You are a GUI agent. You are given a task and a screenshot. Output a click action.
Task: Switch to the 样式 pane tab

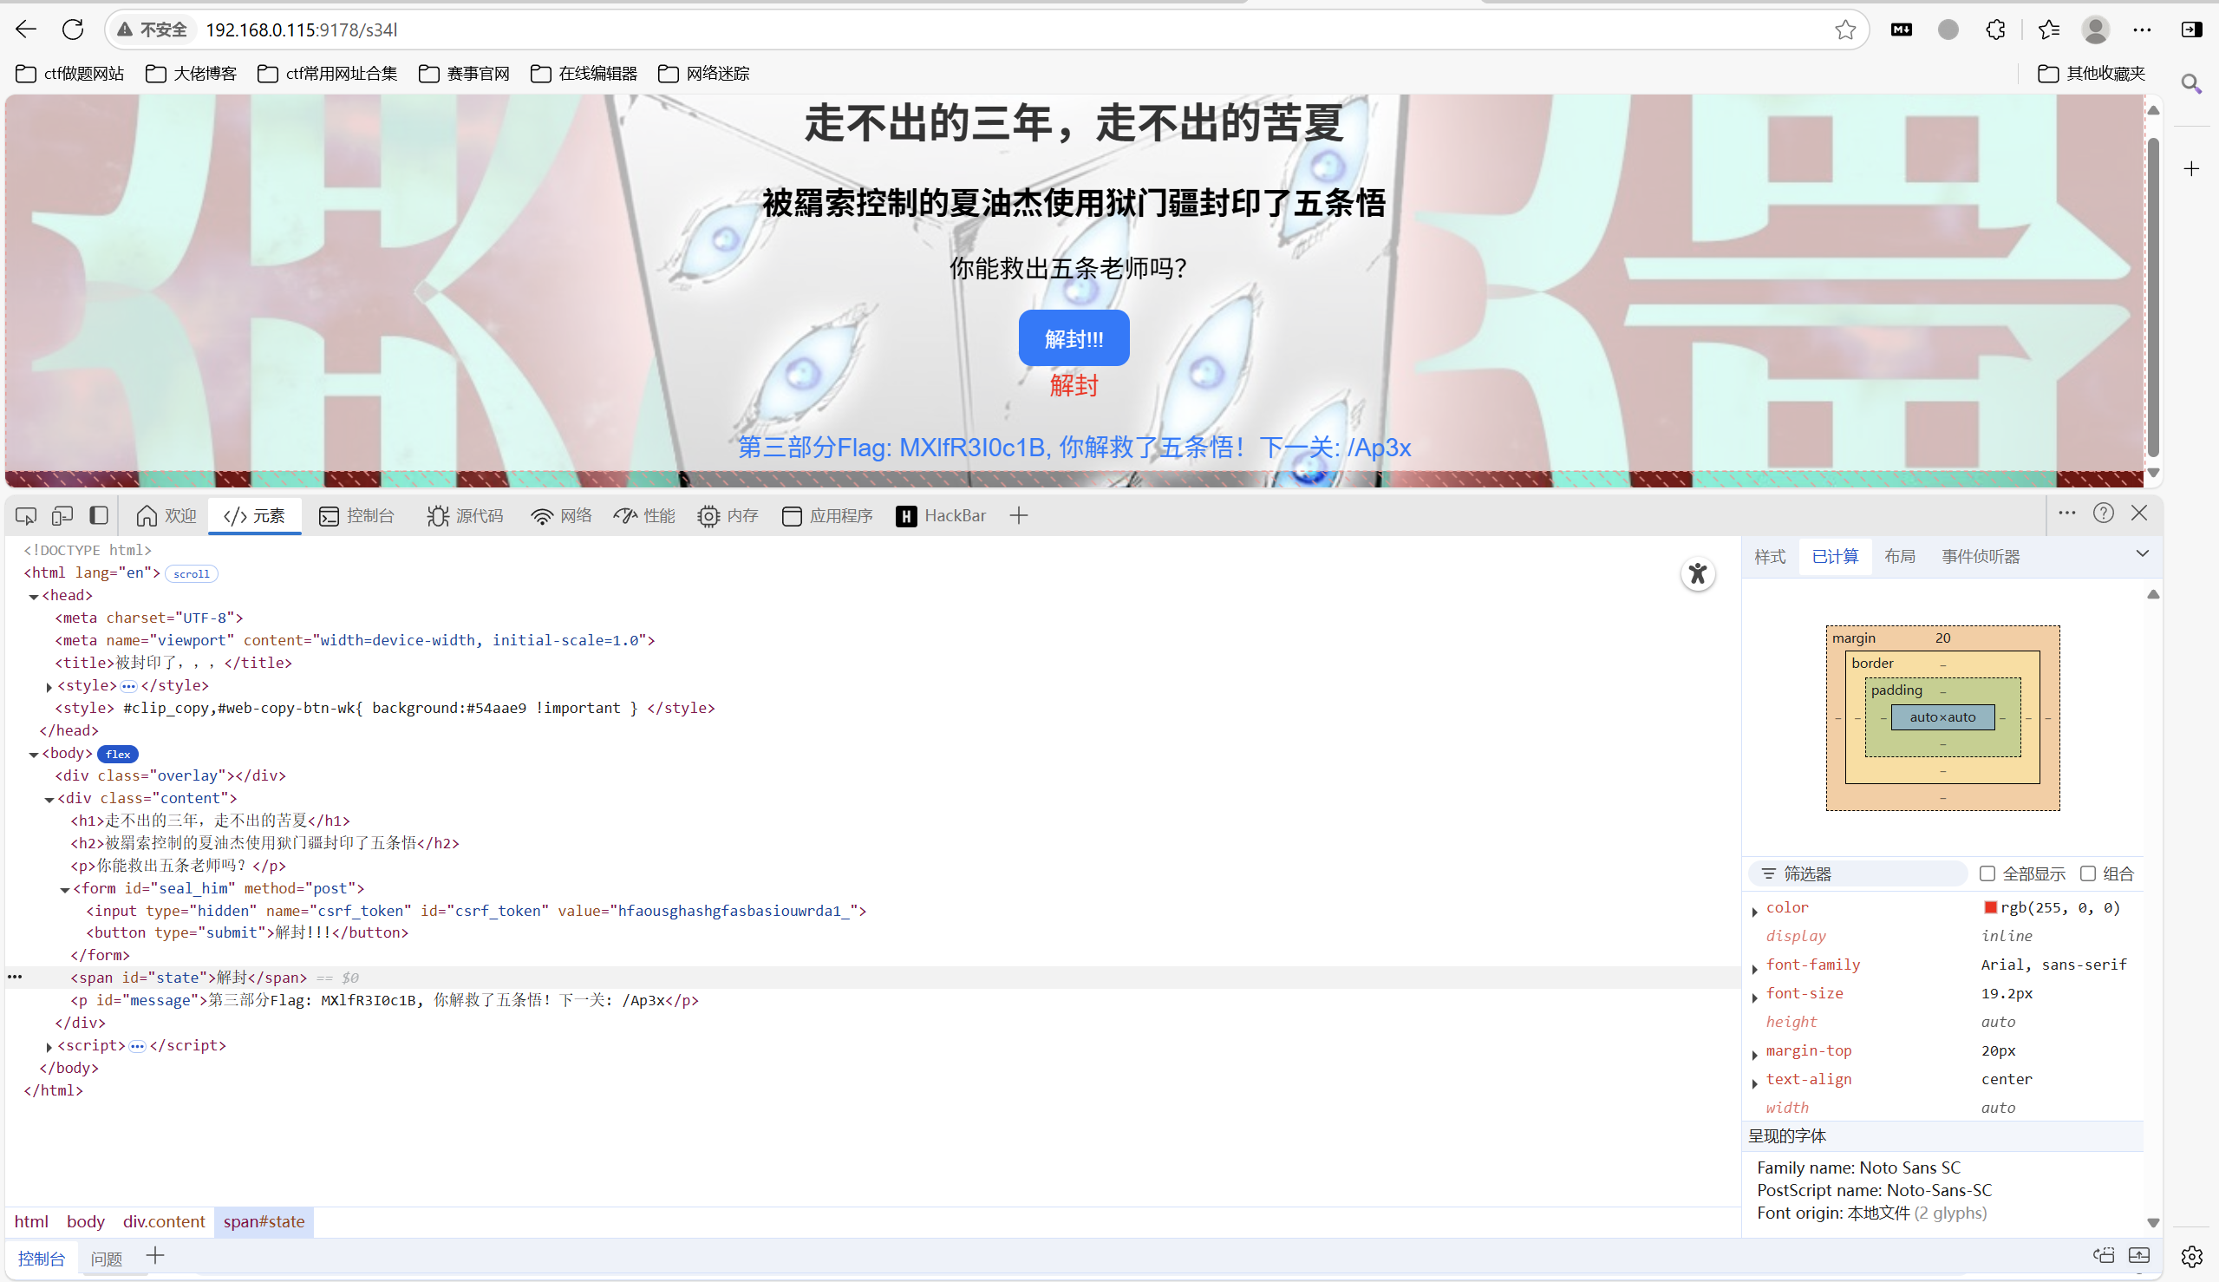(x=1769, y=557)
